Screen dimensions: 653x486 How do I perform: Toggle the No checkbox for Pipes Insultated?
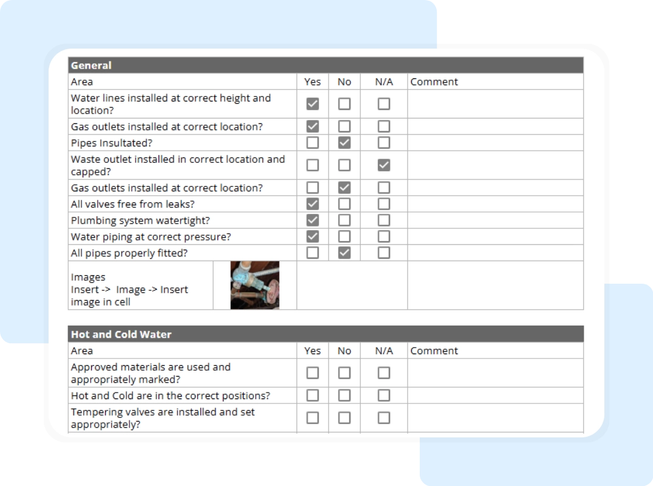pos(344,142)
